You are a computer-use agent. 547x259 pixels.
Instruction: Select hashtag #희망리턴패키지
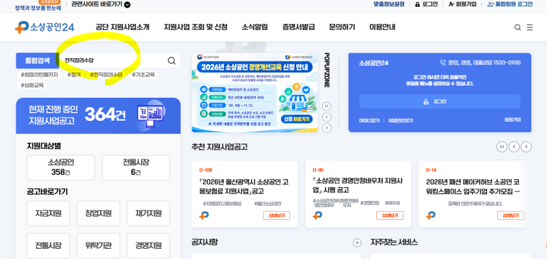pos(39,75)
